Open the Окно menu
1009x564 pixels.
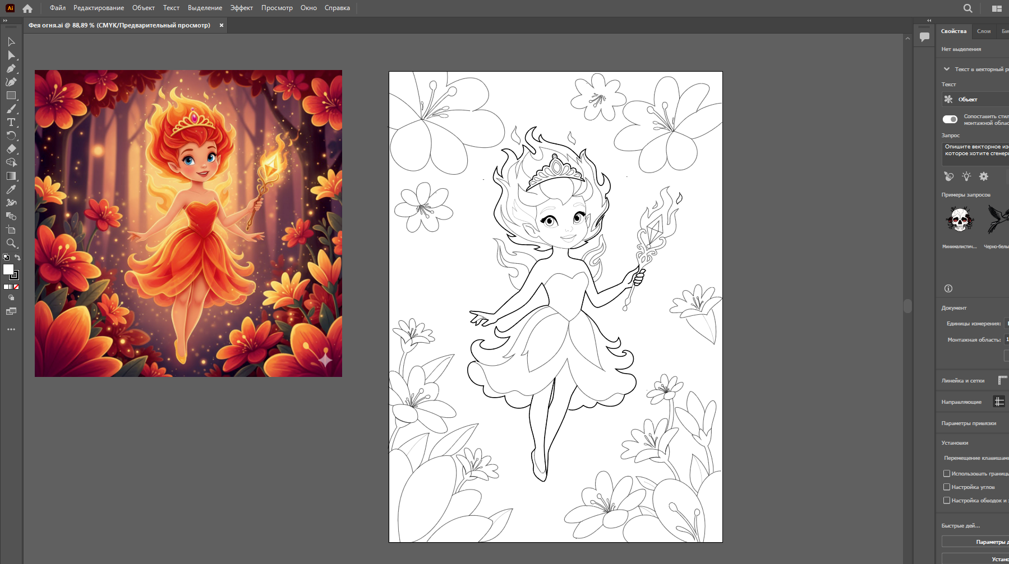(x=308, y=8)
